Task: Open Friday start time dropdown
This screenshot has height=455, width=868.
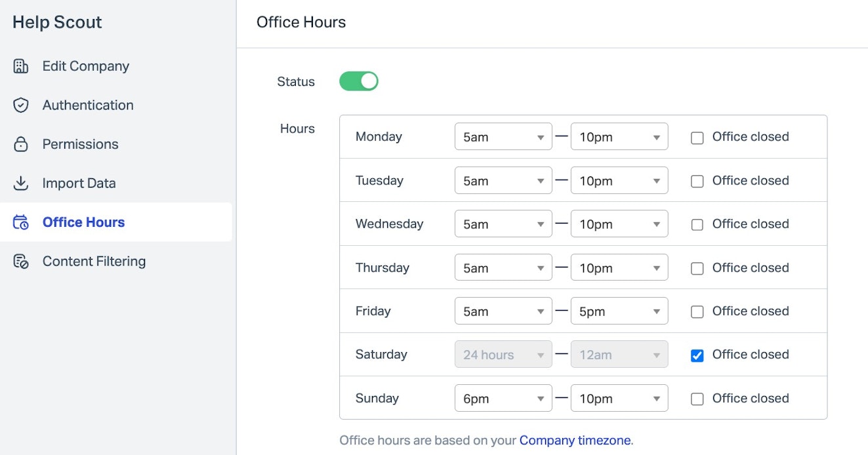Action: pos(503,311)
